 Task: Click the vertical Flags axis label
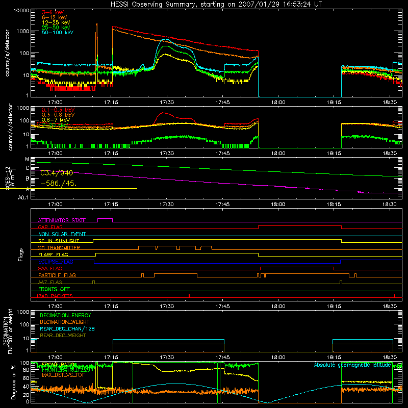coord(21,254)
